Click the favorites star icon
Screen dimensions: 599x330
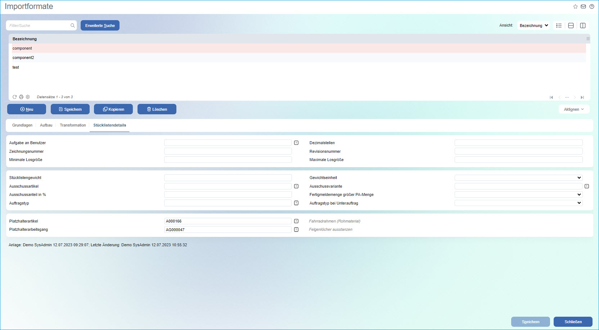(x=575, y=6)
